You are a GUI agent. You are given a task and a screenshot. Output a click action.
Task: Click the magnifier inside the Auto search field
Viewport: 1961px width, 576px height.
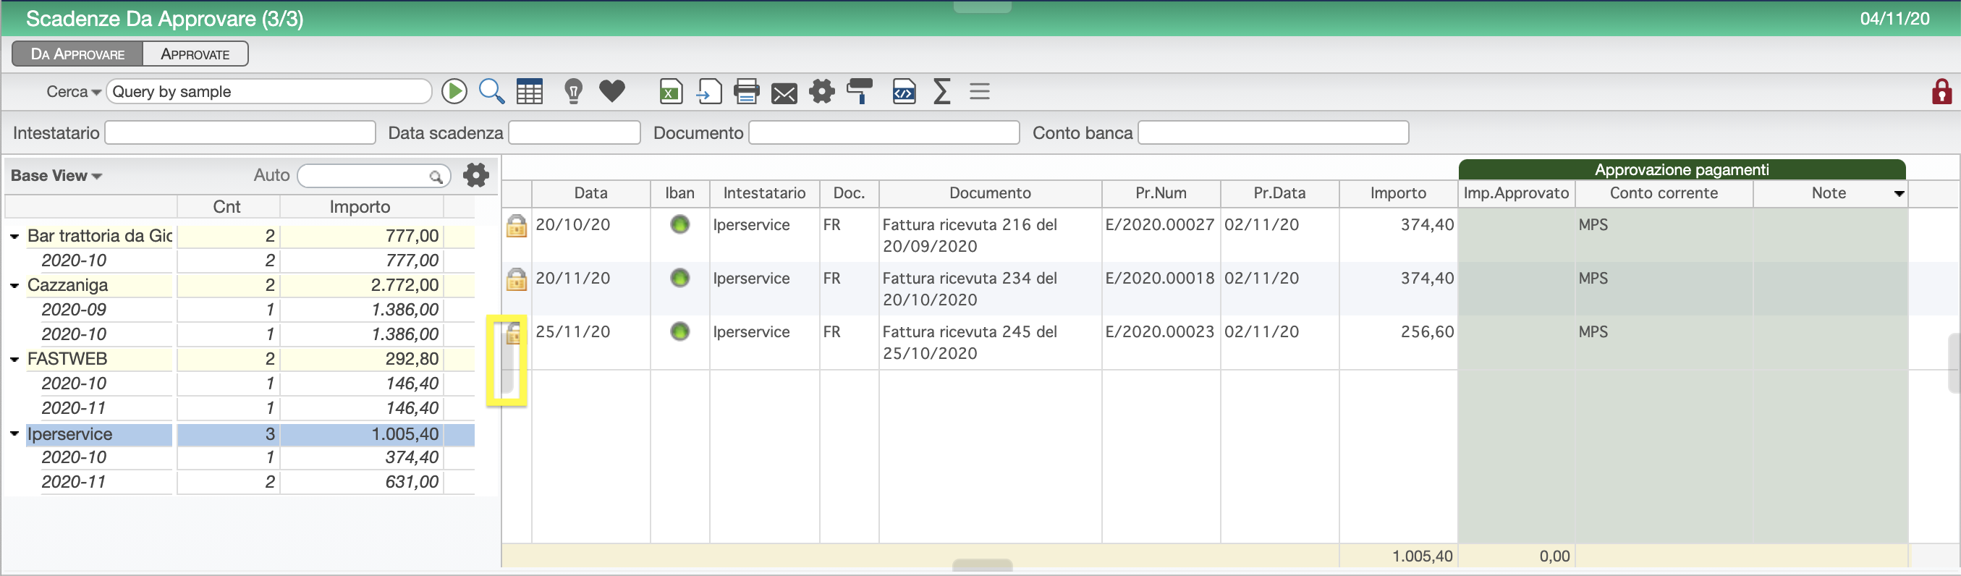[436, 177]
